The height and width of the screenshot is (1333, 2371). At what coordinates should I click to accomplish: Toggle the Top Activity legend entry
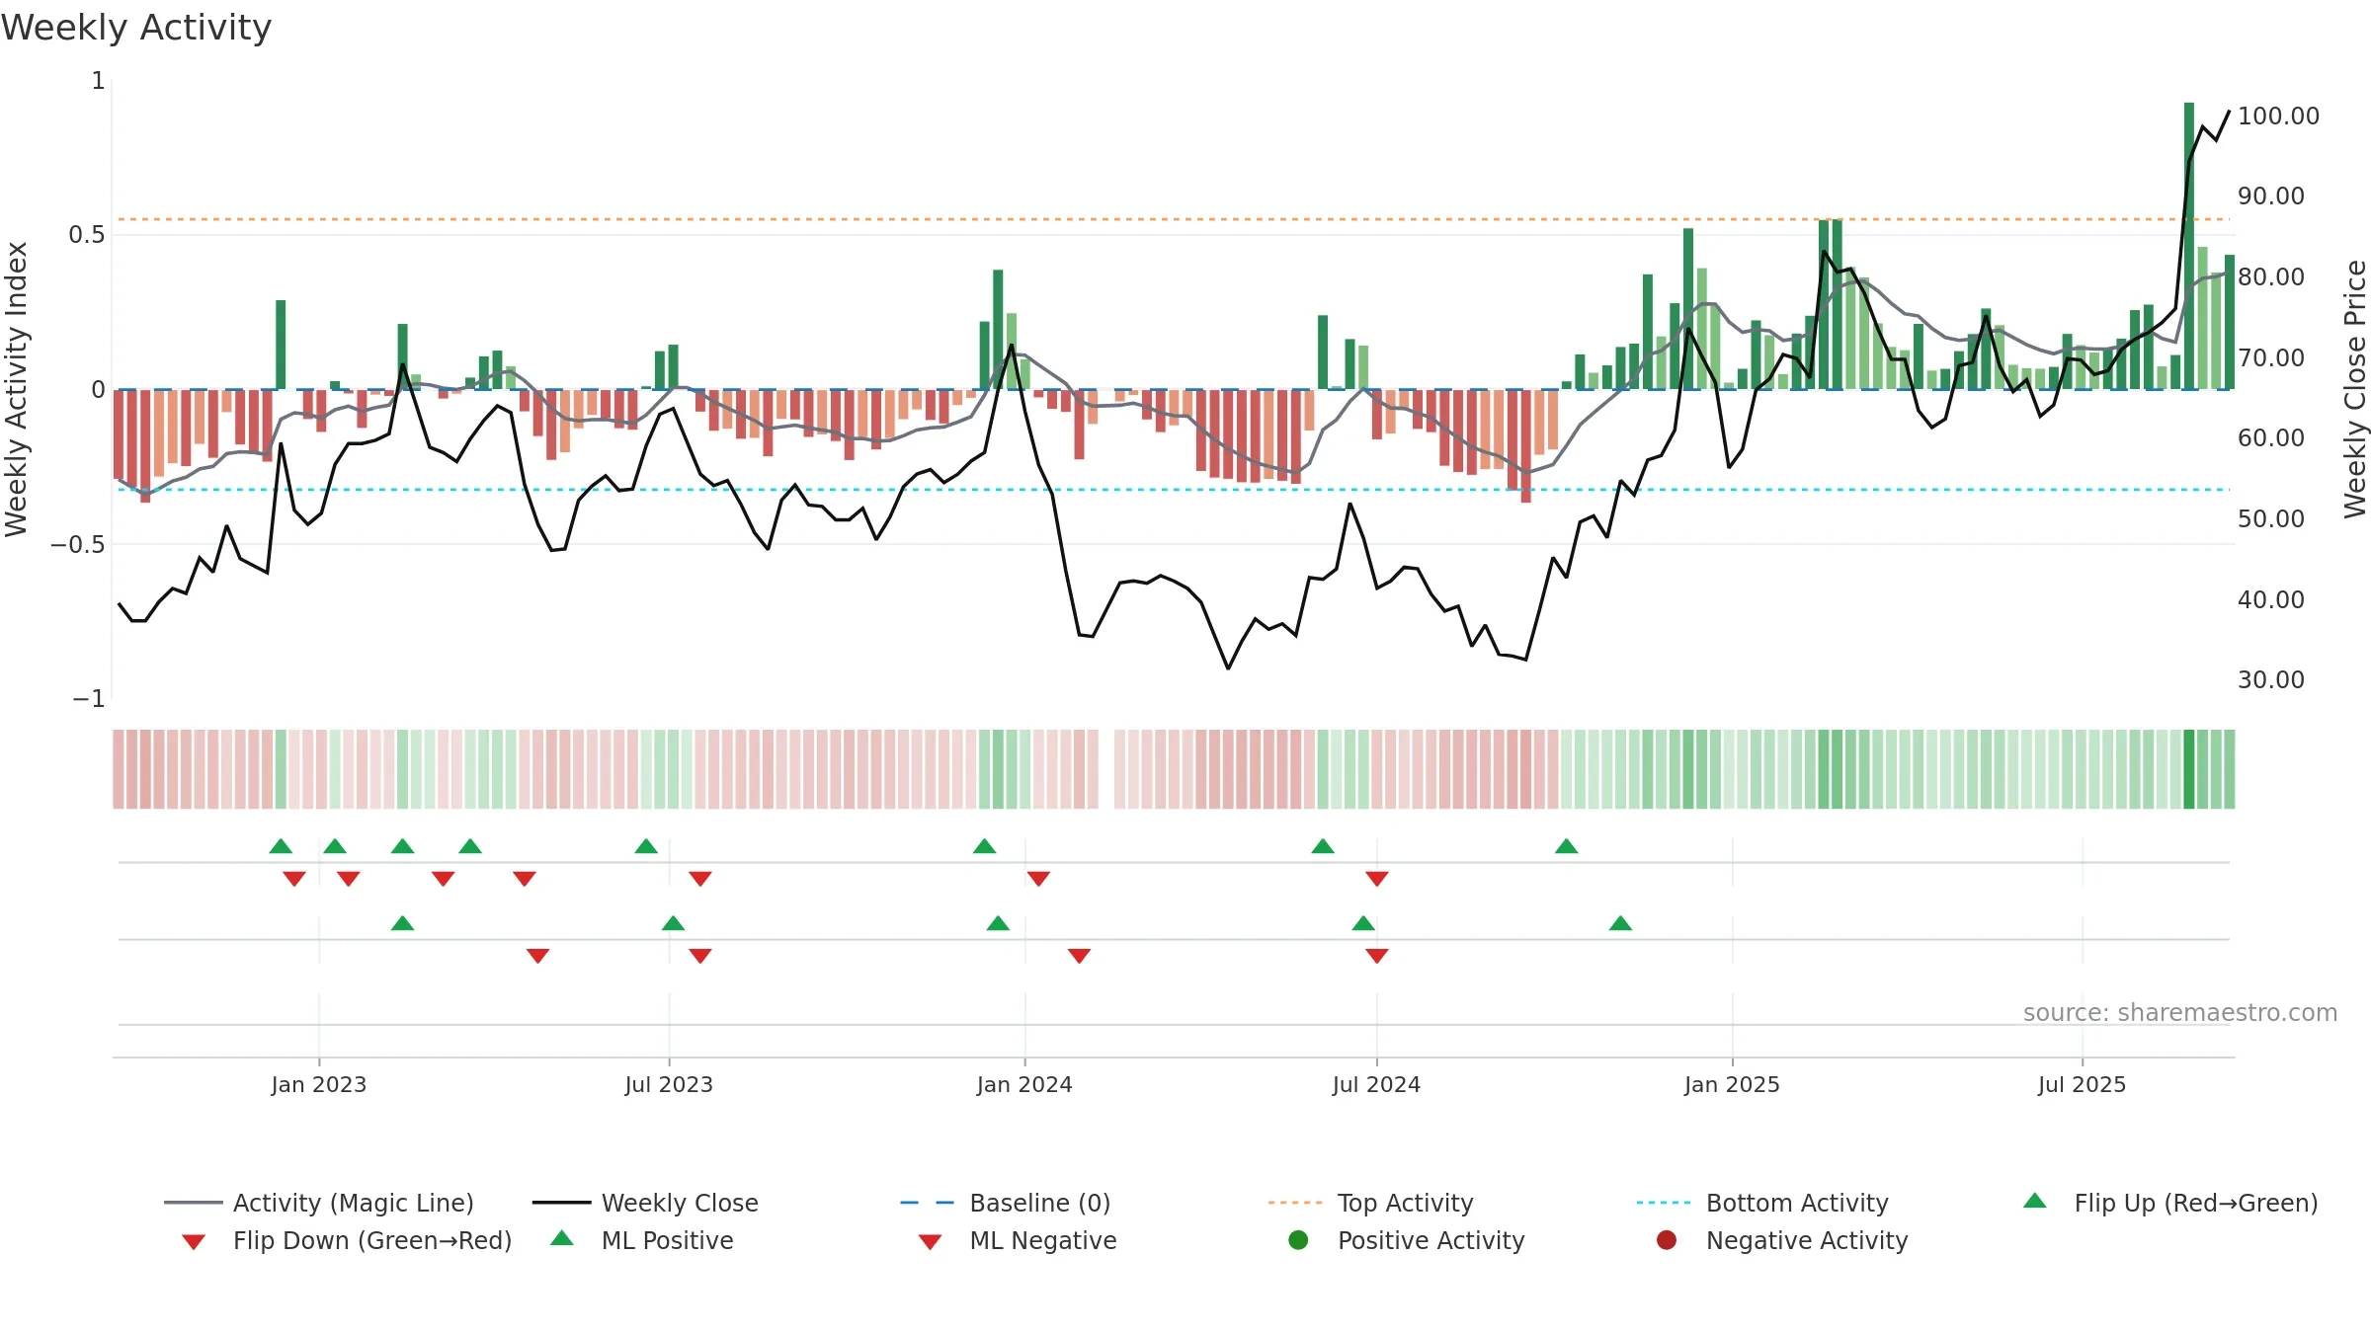1370,1203
